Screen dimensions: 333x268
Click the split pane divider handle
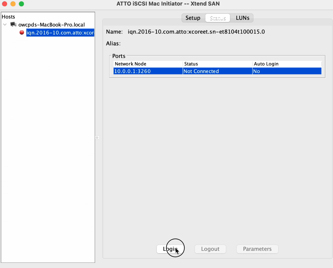click(97, 138)
